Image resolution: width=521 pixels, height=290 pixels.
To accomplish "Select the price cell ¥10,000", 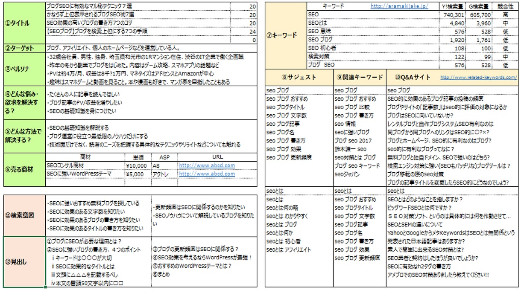I will (x=138, y=165).
